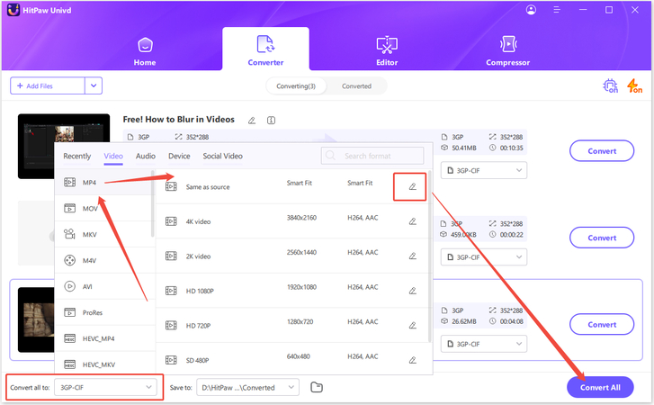
Task: Open the 'Save to' path dropdown
Action: (x=247, y=387)
